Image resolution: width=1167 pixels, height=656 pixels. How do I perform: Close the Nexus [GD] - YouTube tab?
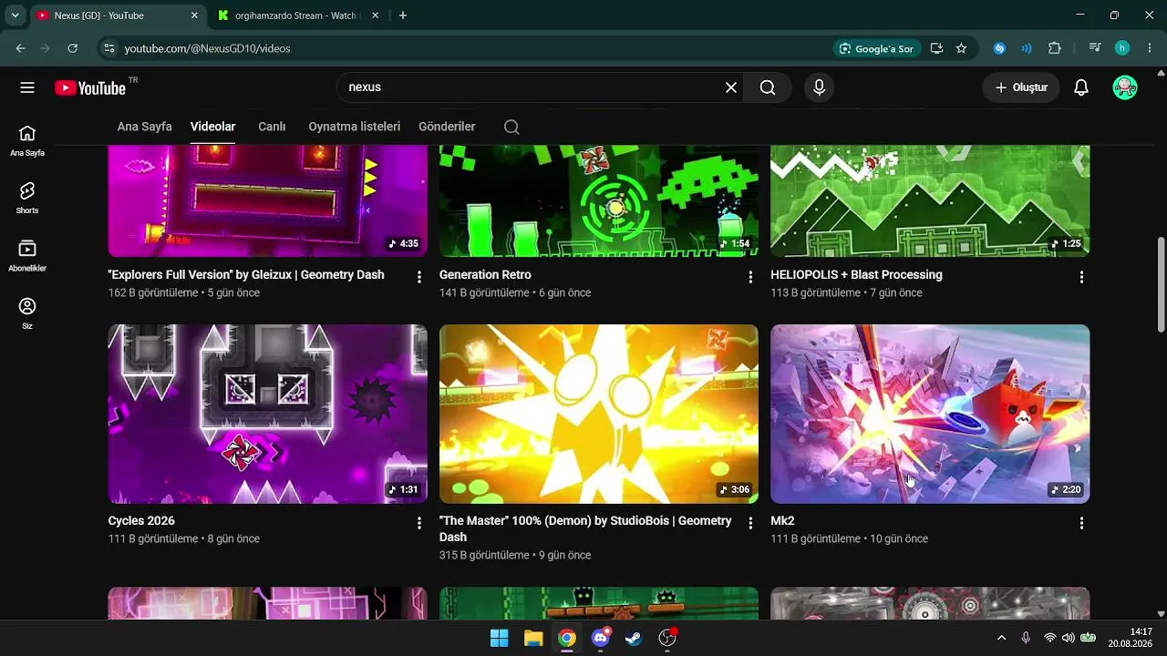coord(194,15)
